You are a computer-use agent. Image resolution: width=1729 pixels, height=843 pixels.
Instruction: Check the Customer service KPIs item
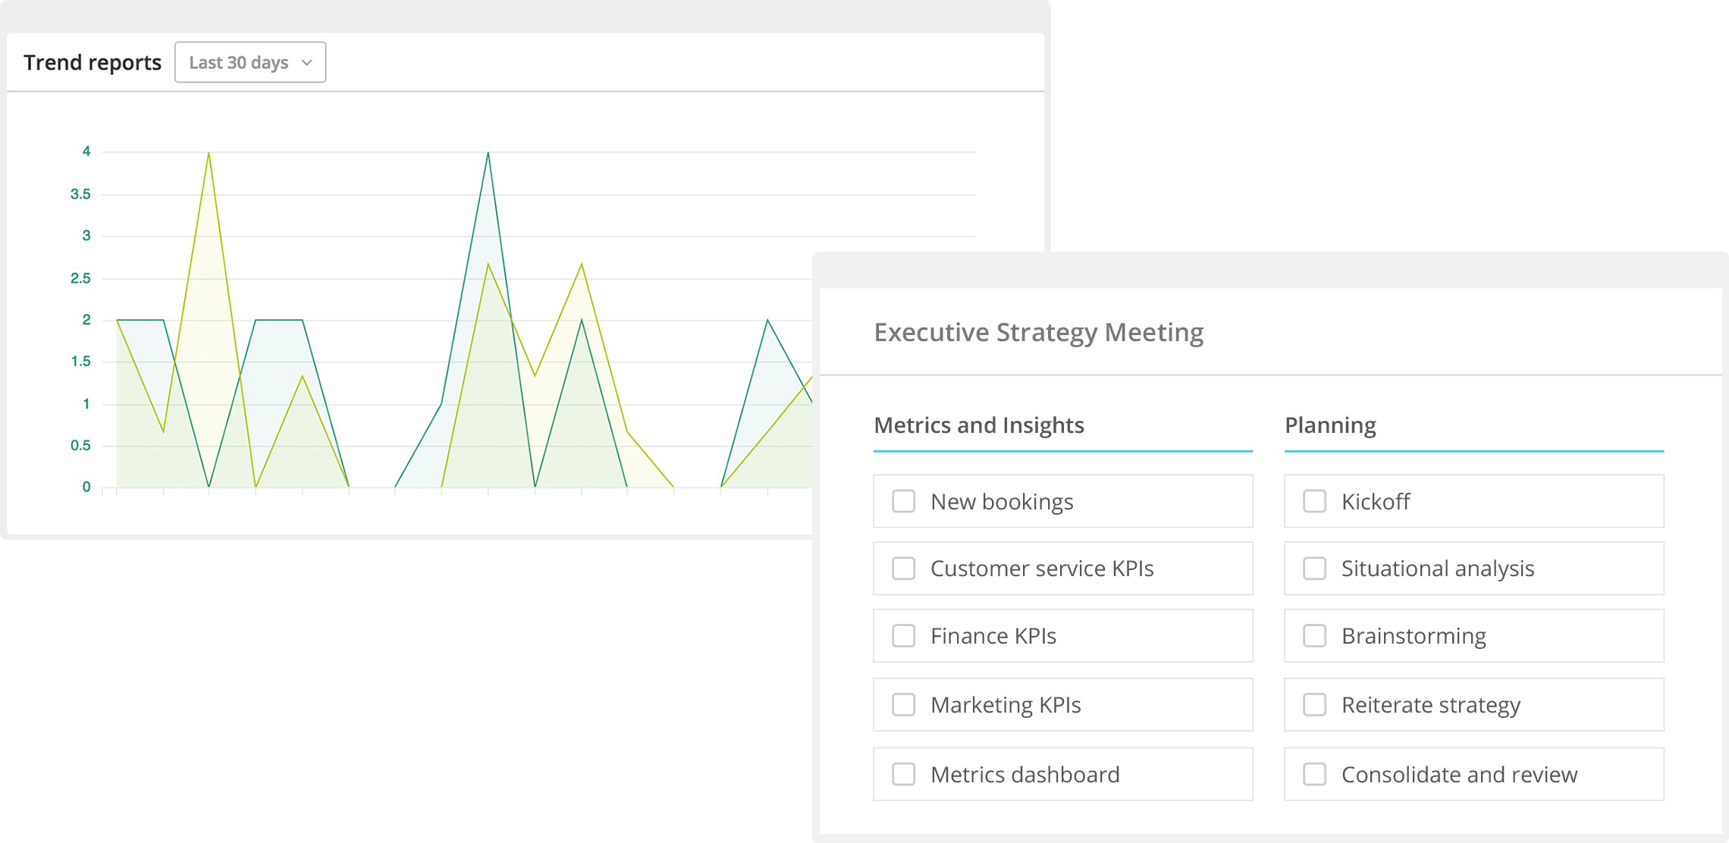903,569
